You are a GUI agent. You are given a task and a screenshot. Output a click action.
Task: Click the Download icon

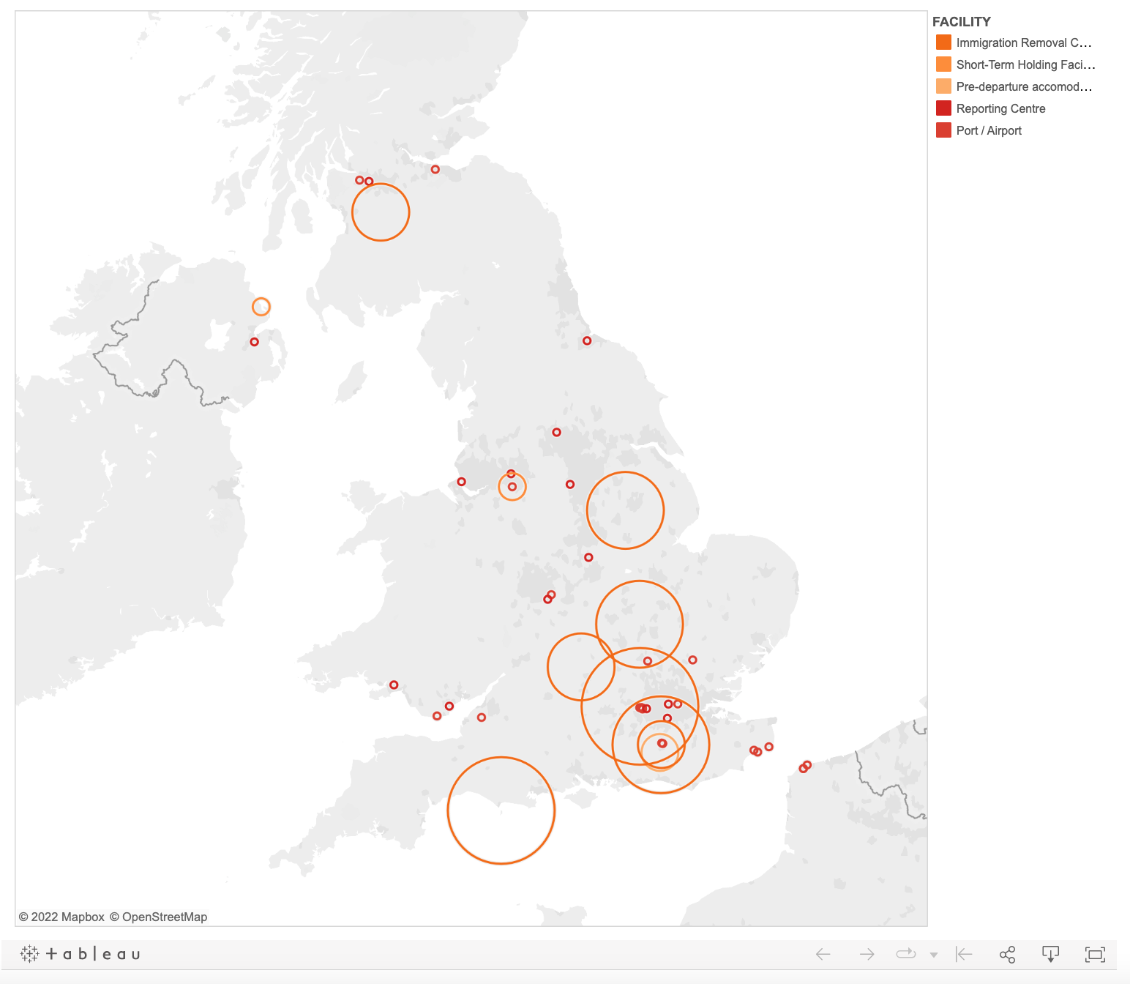(1050, 954)
